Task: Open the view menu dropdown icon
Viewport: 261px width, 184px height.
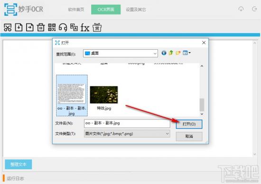Action: [x=186, y=53]
